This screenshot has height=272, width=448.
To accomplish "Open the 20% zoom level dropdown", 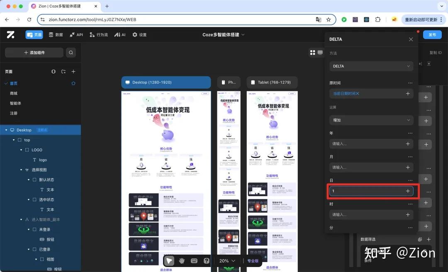I will coord(227,260).
